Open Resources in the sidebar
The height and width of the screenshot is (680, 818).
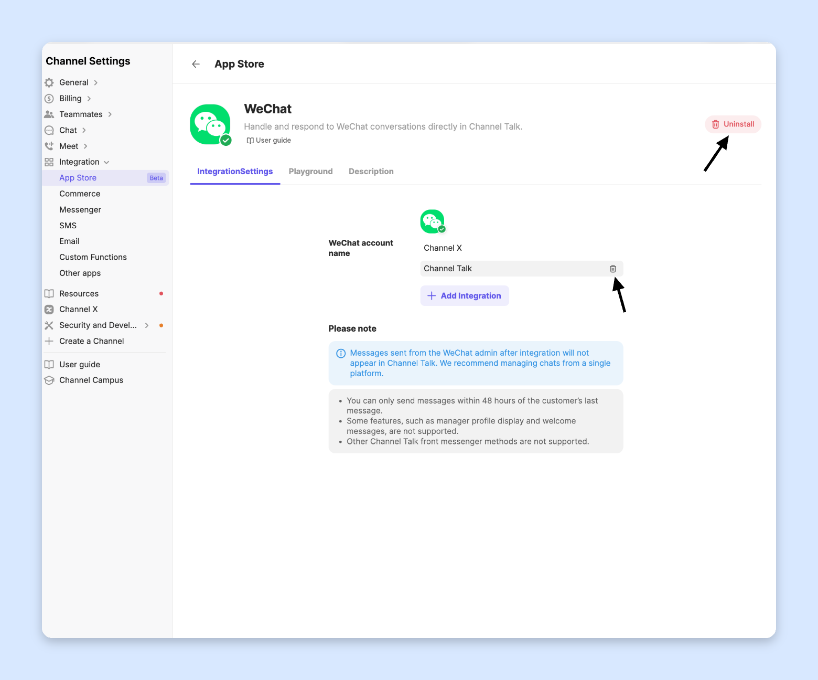point(79,294)
